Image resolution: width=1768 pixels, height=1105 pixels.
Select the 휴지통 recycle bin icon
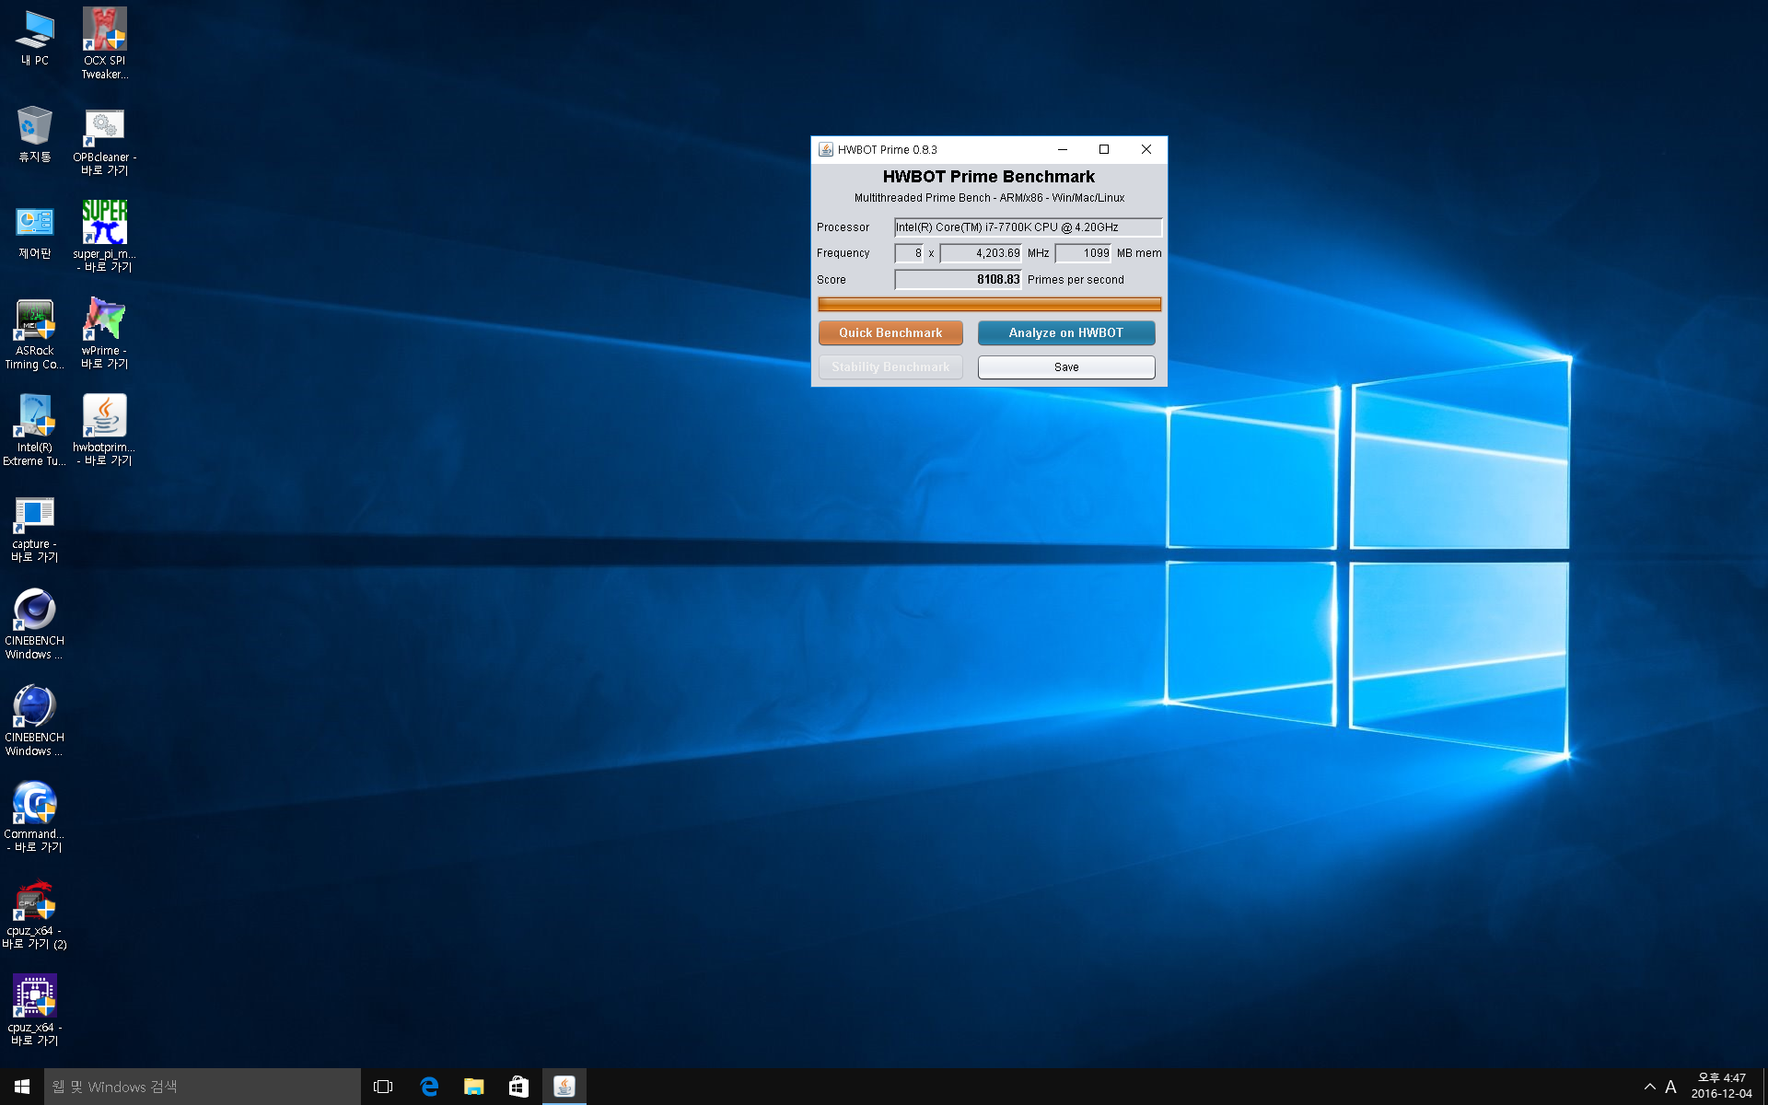pyautogui.click(x=35, y=134)
